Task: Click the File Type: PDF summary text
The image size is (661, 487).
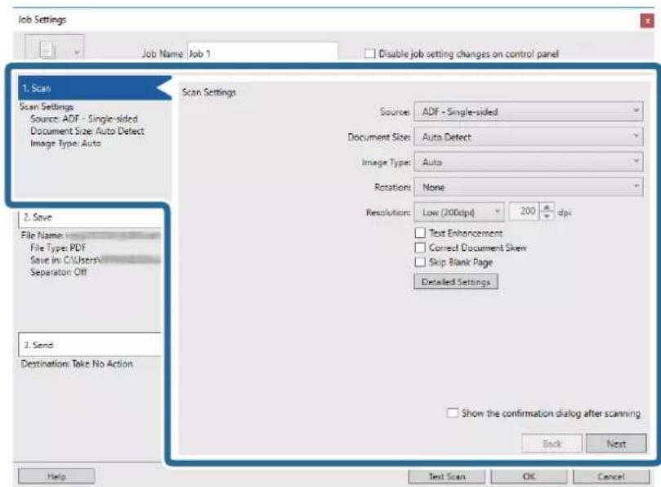Action: 58,248
